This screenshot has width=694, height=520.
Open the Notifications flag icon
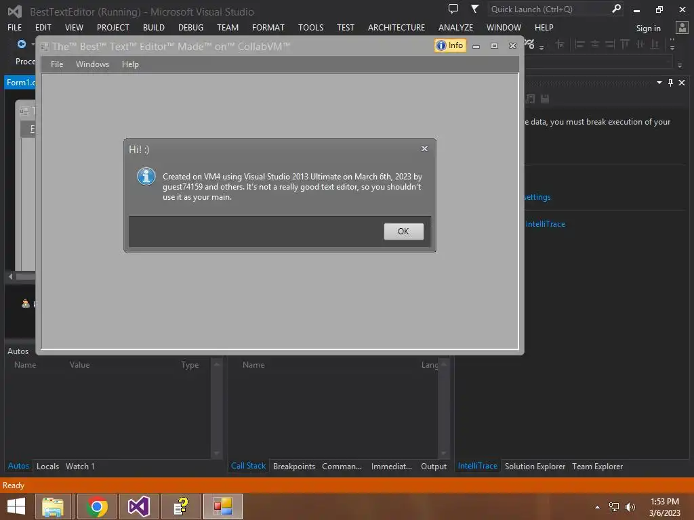click(474, 9)
